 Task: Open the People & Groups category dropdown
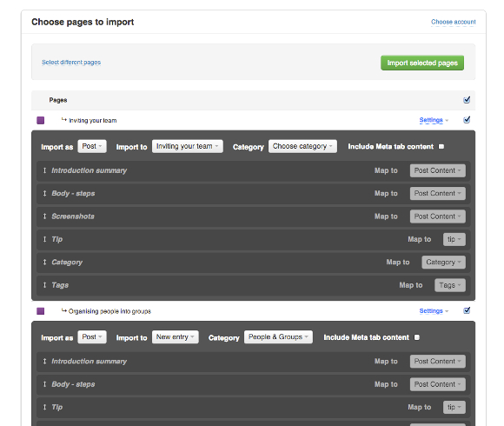pyautogui.click(x=278, y=337)
